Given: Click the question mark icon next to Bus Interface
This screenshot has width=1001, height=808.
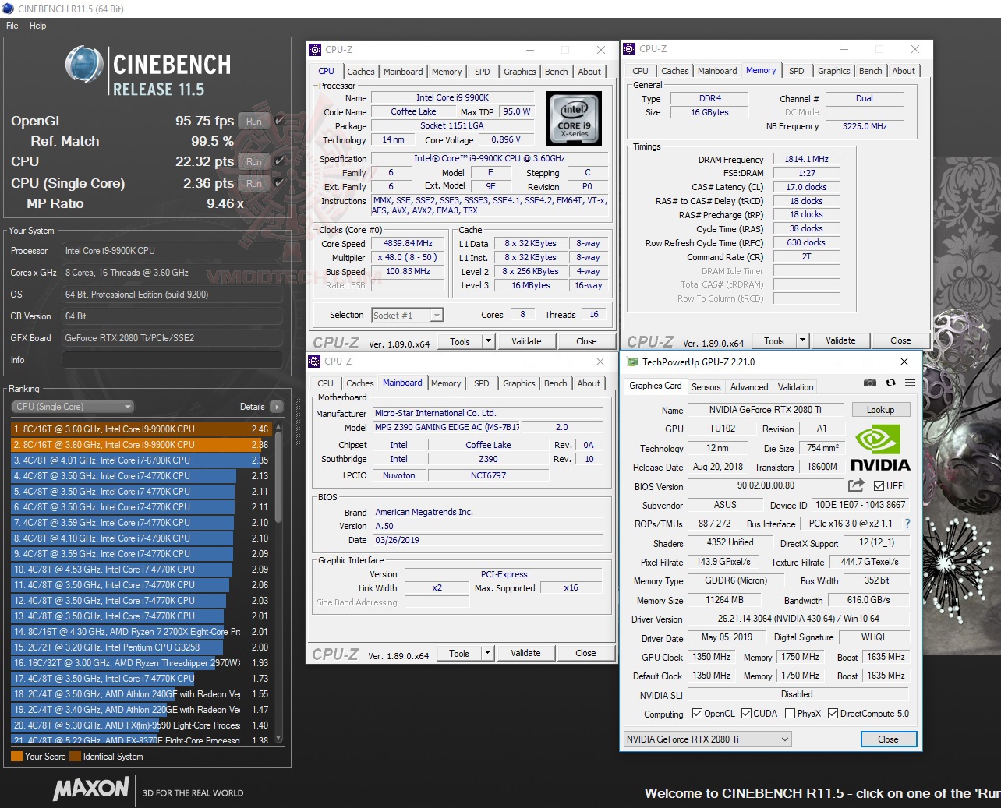Looking at the screenshot, I should [906, 524].
